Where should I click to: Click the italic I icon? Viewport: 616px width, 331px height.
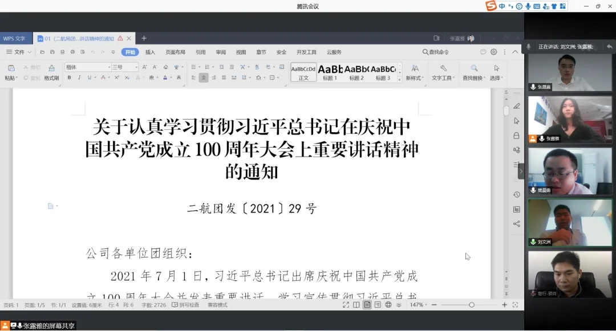[x=79, y=77]
